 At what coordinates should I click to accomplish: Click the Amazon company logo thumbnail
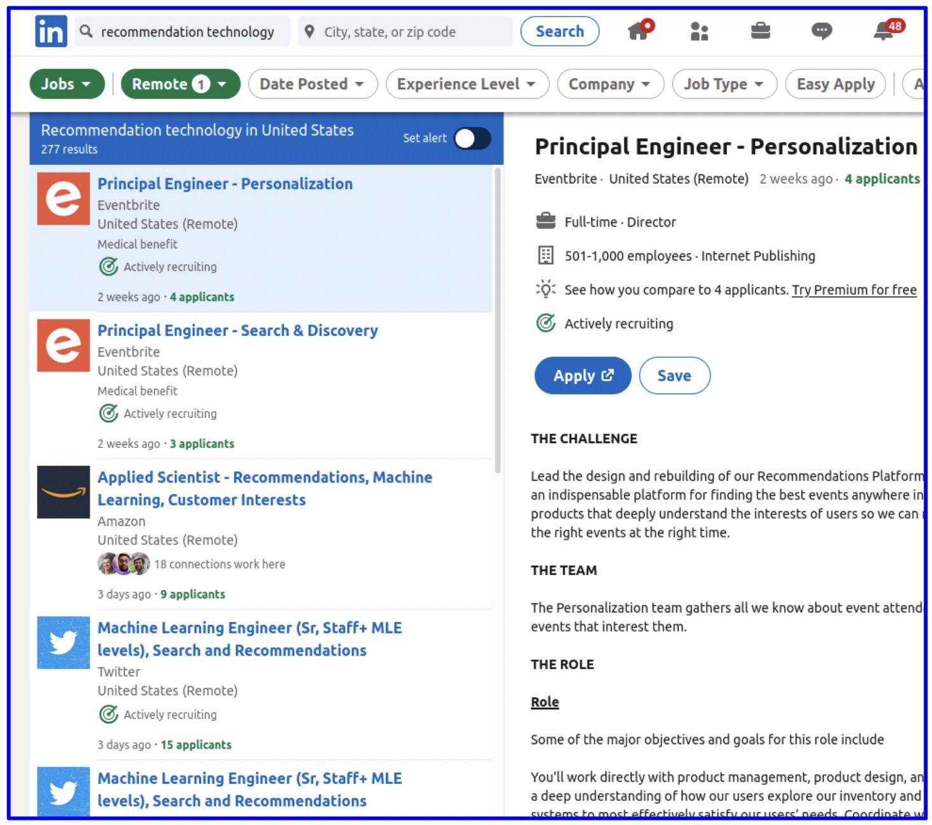[x=63, y=493]
